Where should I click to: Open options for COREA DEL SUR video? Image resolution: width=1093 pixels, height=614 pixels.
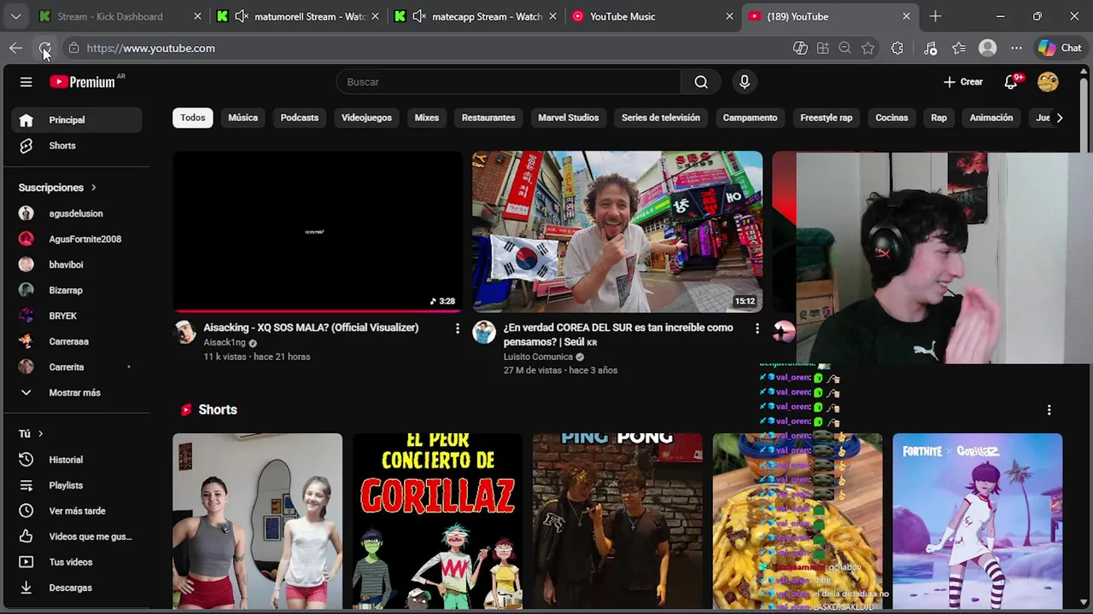coord(757,328)
